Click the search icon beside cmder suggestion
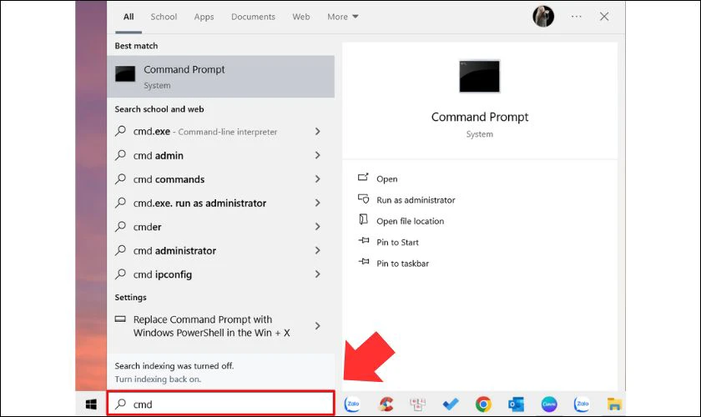The width and height of the screenshot is (701, 417). pos(120,226)
